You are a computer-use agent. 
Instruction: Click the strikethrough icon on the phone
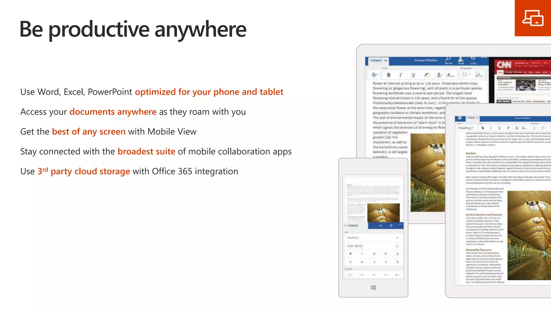350,262
